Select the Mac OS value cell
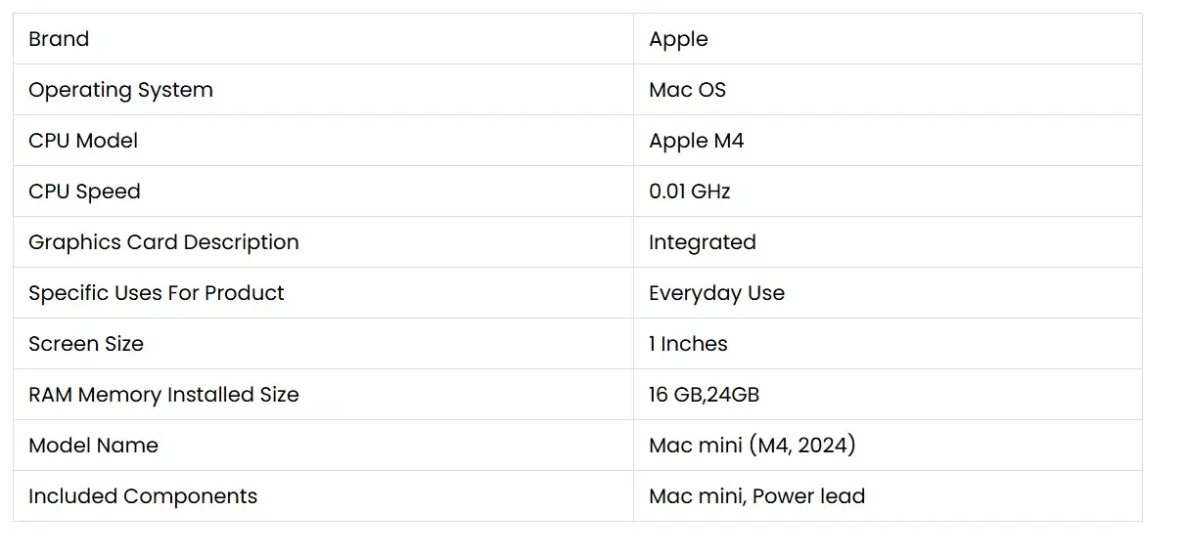The width and height of the screenshot is (1187, 554). pyautogui.click(x=687, y=90)
